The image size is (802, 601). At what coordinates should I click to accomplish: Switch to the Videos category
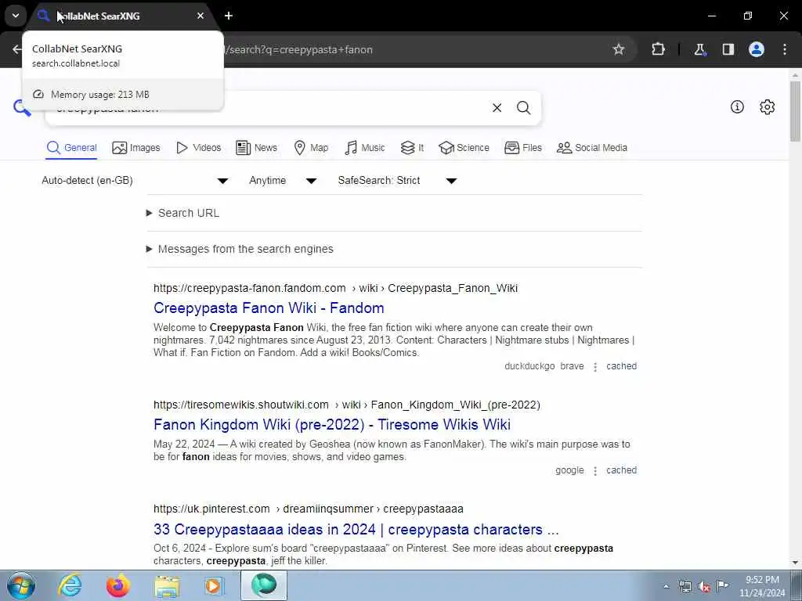[198, 148]
